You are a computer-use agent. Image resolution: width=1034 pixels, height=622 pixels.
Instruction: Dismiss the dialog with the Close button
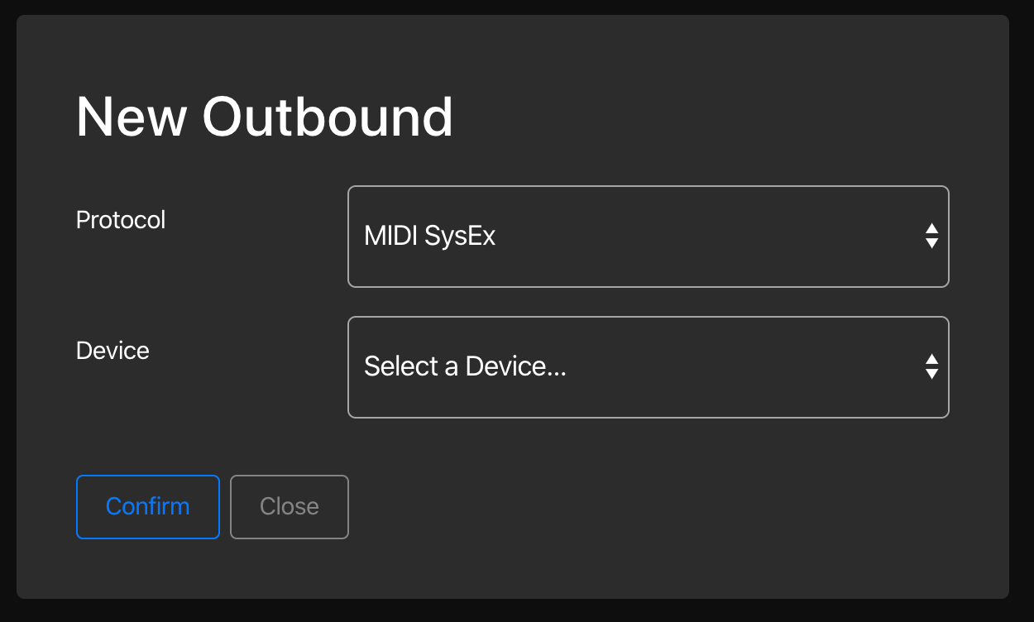tap(290, 506)
